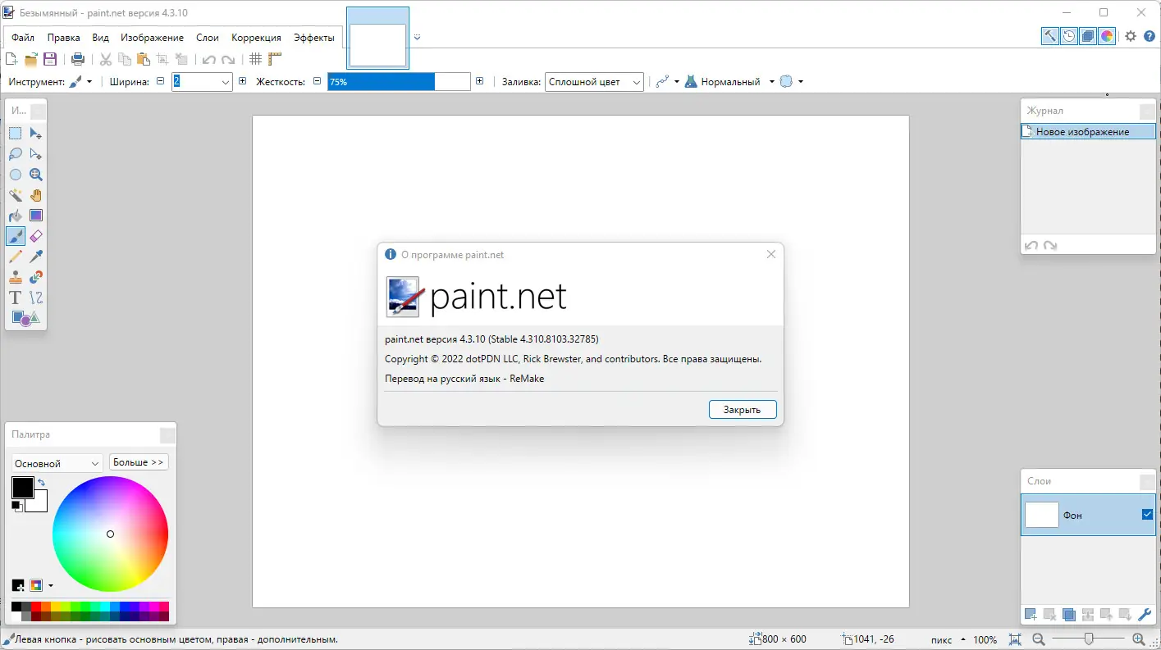The height and width of the screenshot is (650, 1161).
Task: Select the Eraser tool
Action: [x=36, y=236]
